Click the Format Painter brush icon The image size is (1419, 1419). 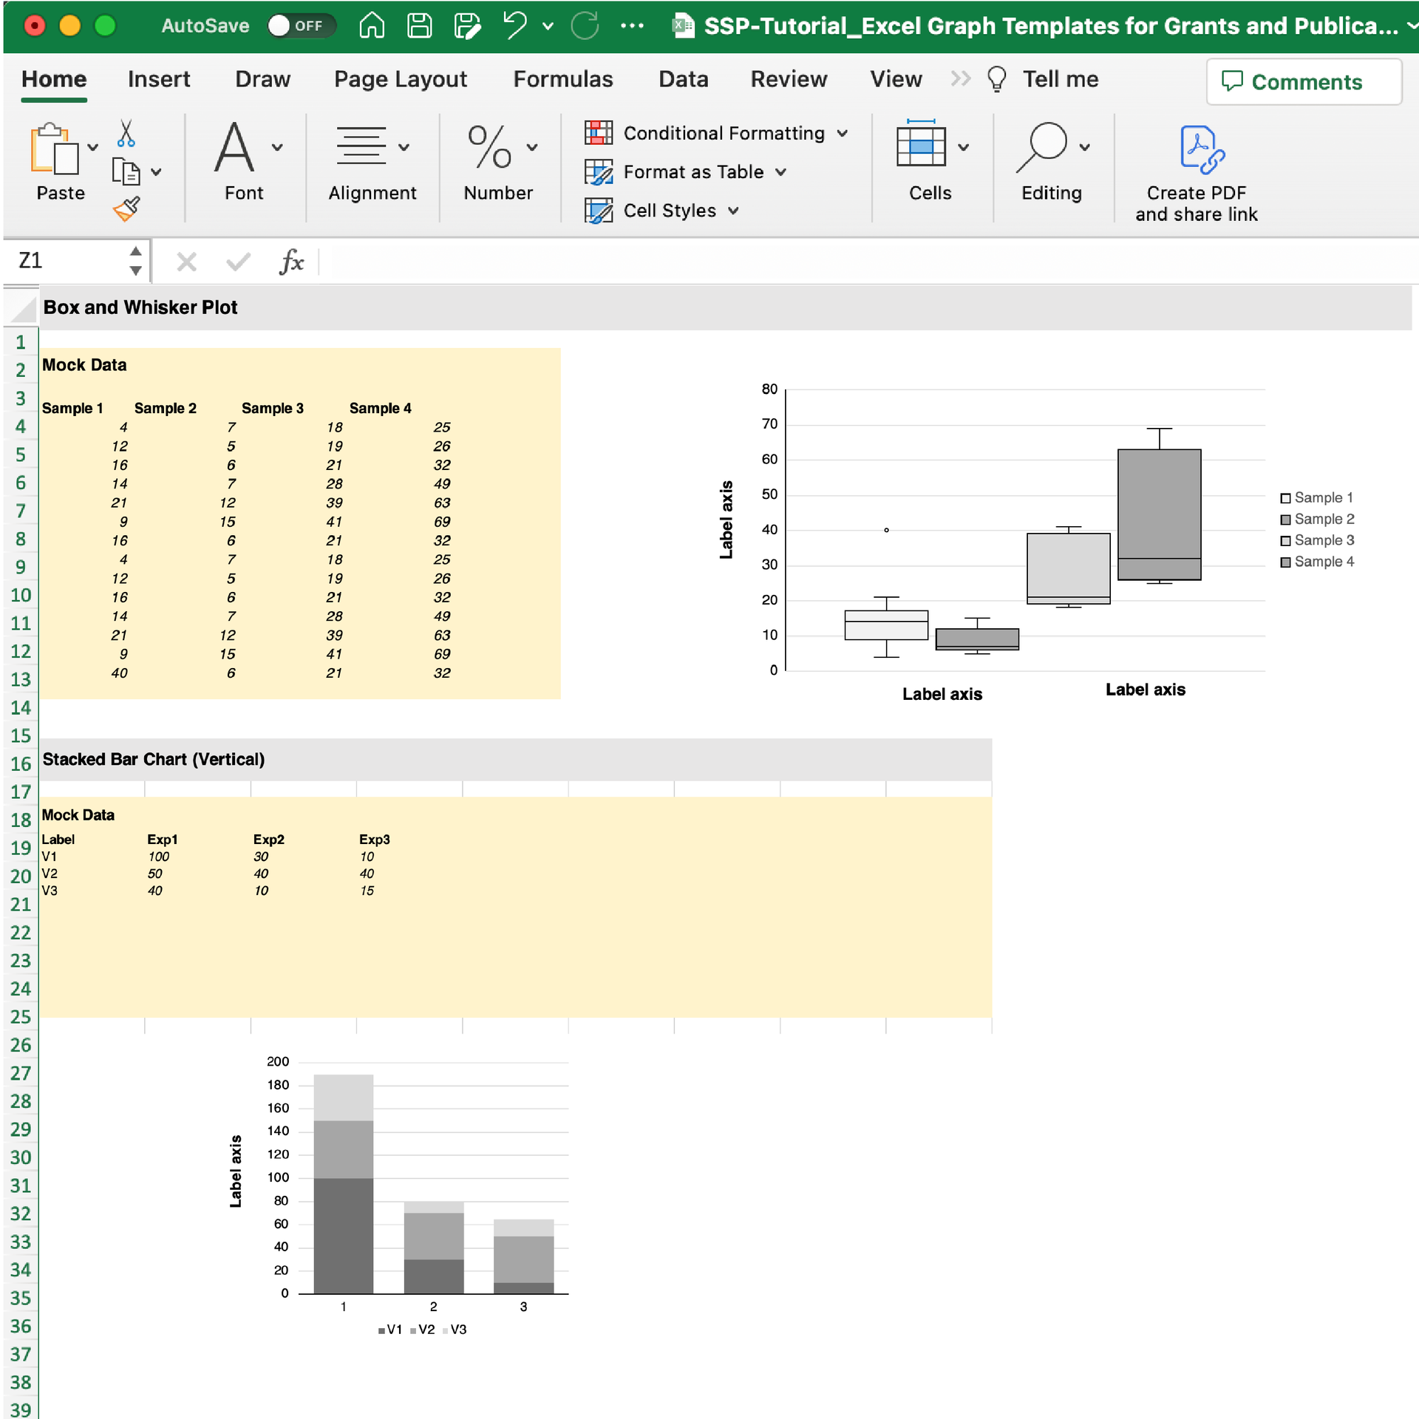(126, 209)
